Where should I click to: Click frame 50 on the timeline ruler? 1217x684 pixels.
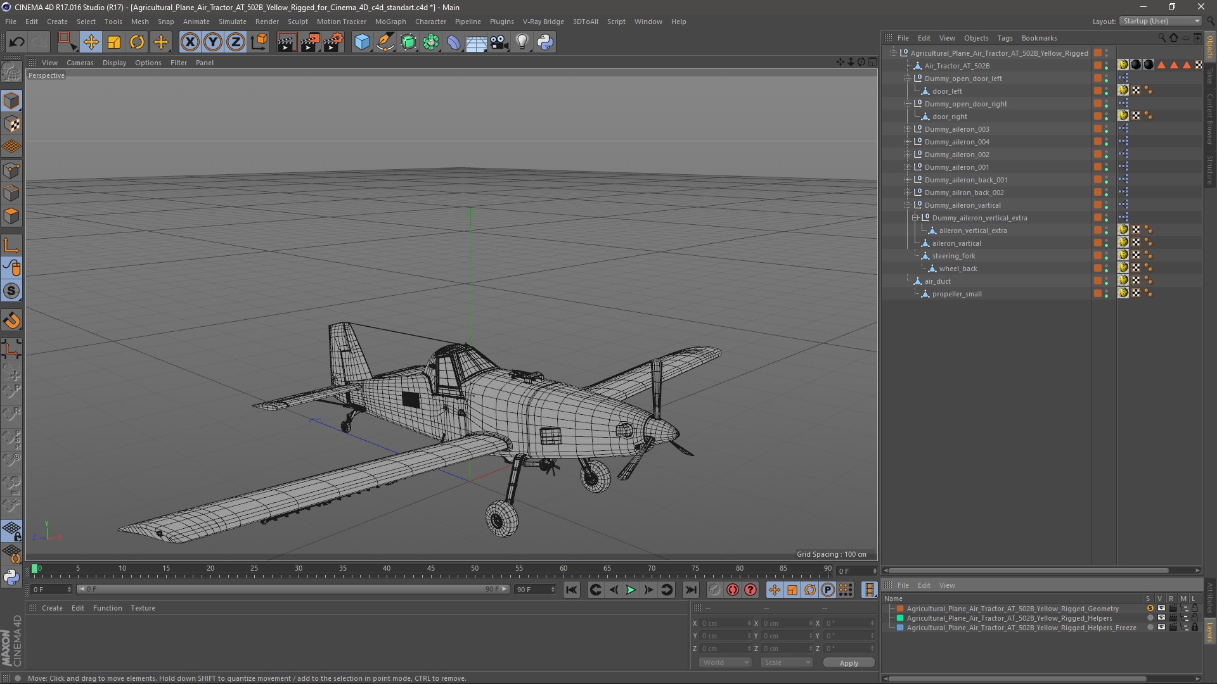[x=475, y=569]
